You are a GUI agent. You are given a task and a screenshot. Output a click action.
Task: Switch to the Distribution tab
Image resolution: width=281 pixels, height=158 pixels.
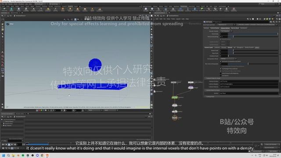[244, 28]
